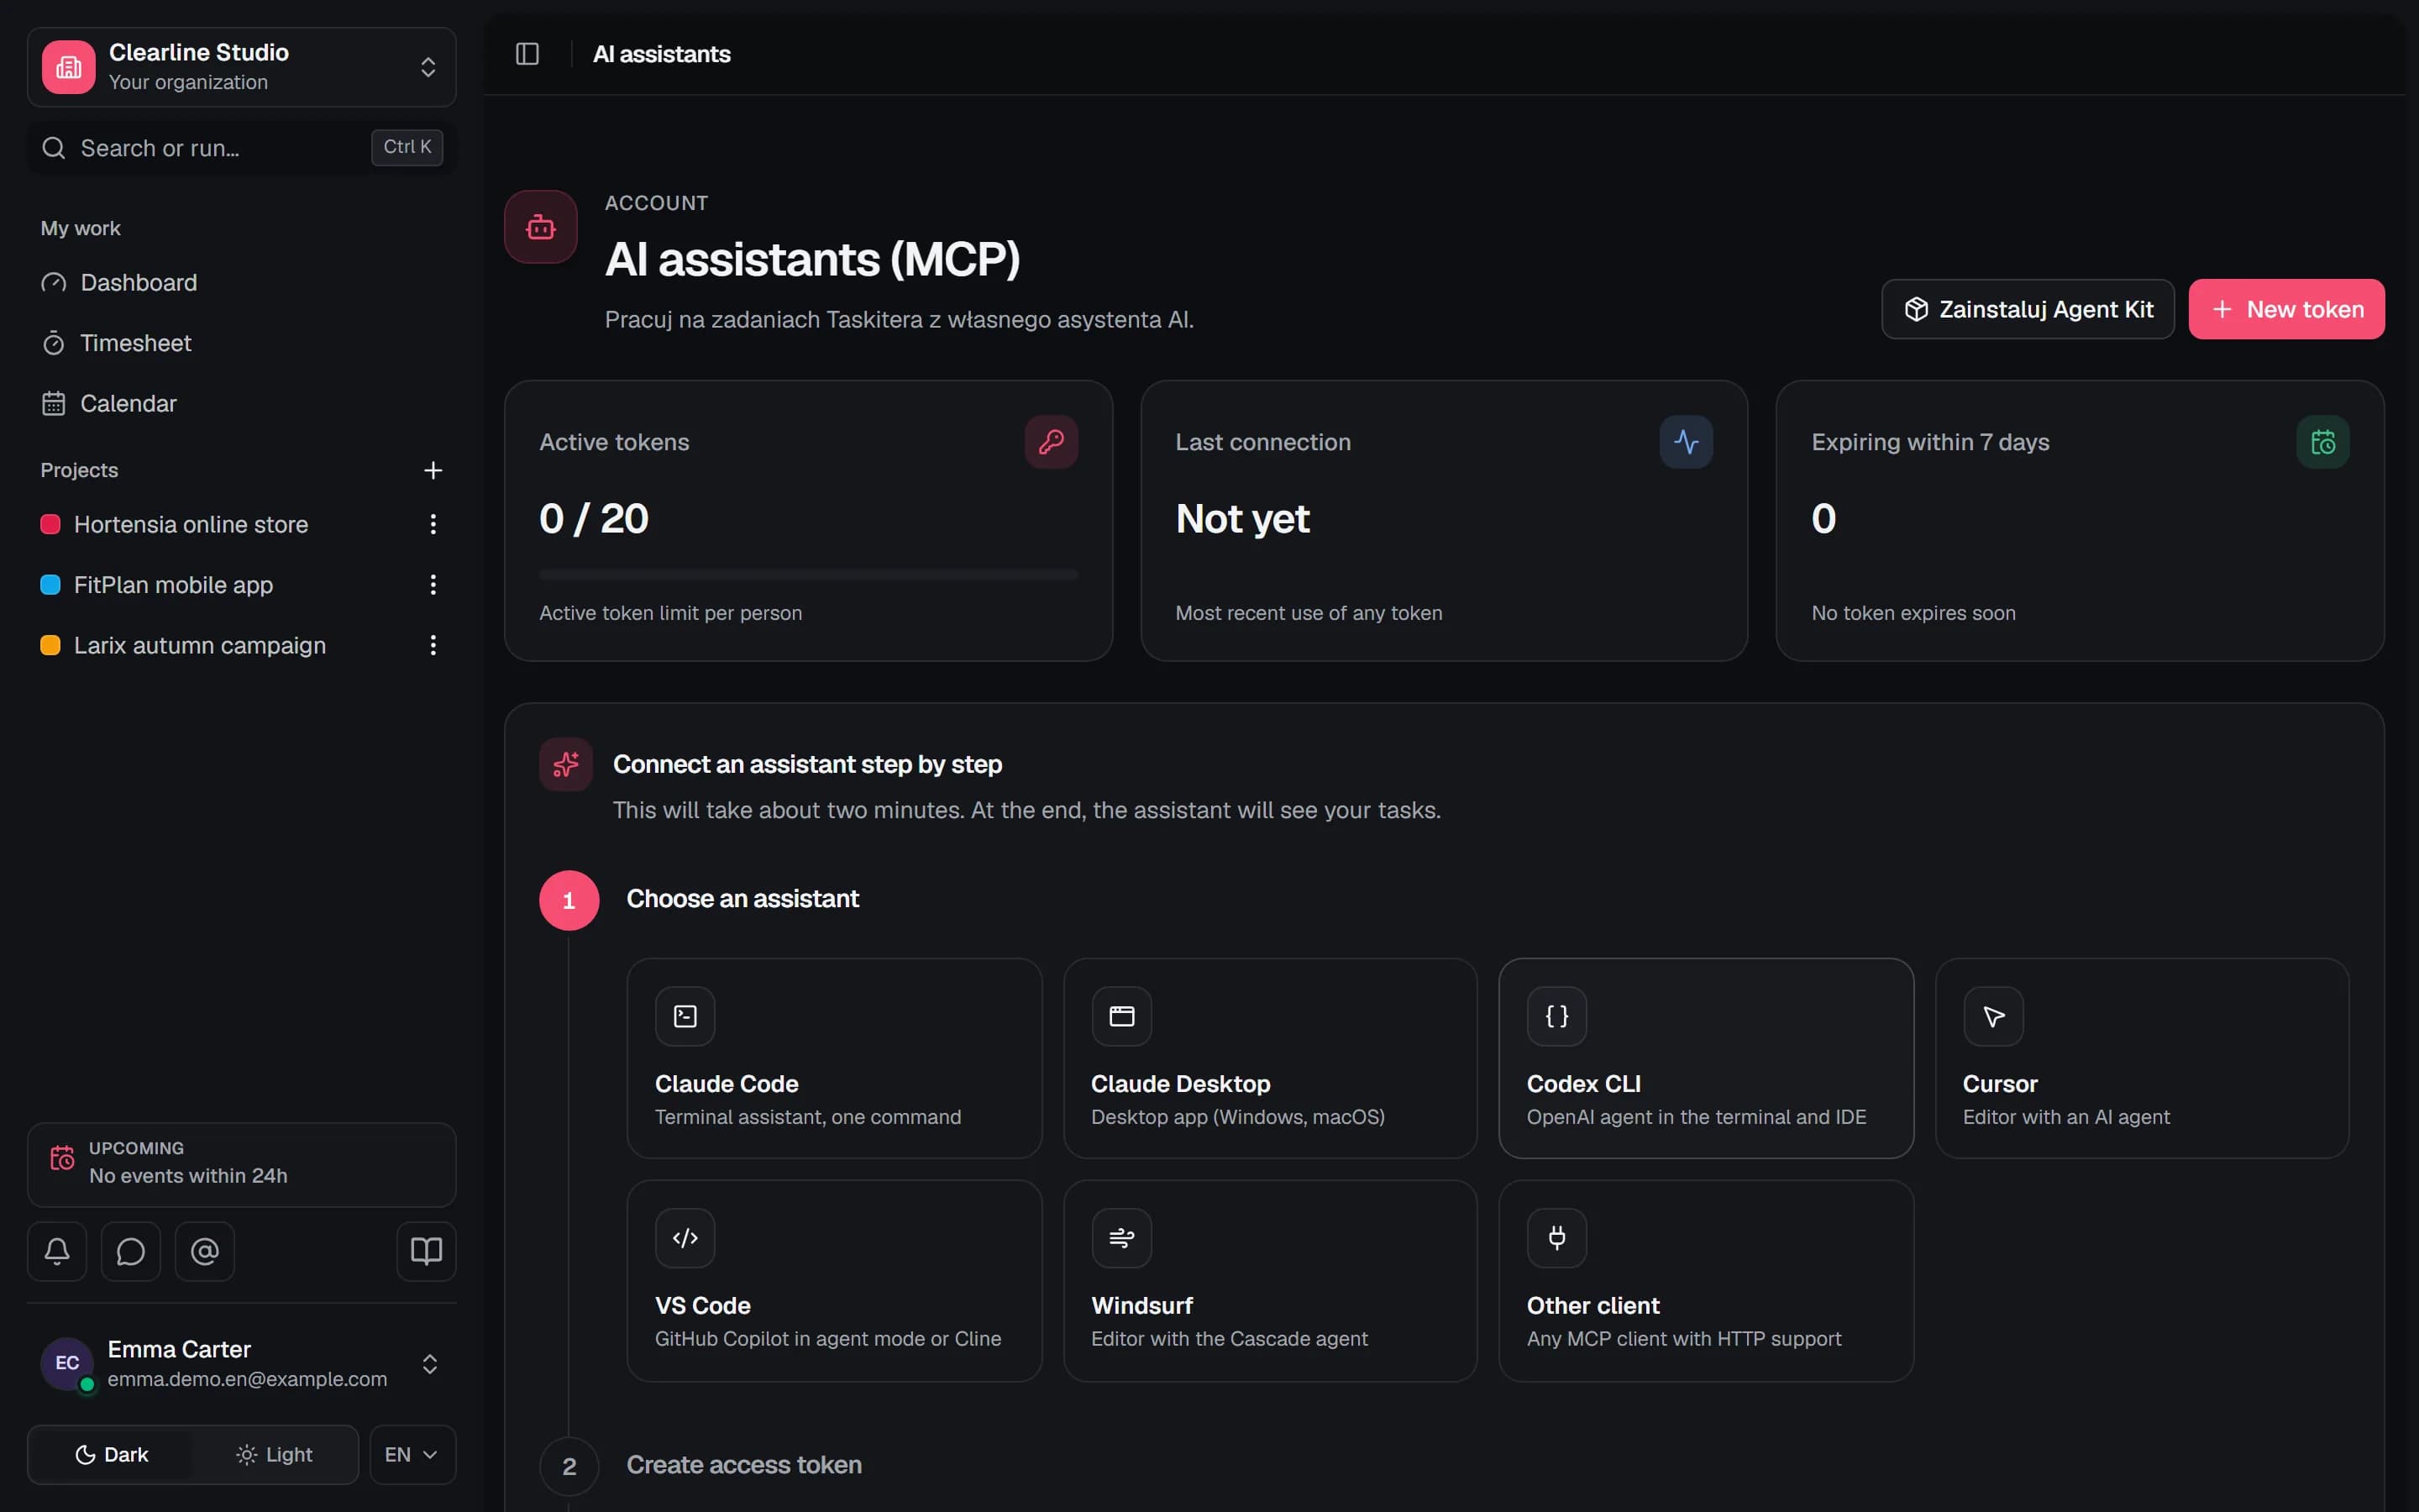Open Larix autumn campaign options menu

[x=433, y=645]
